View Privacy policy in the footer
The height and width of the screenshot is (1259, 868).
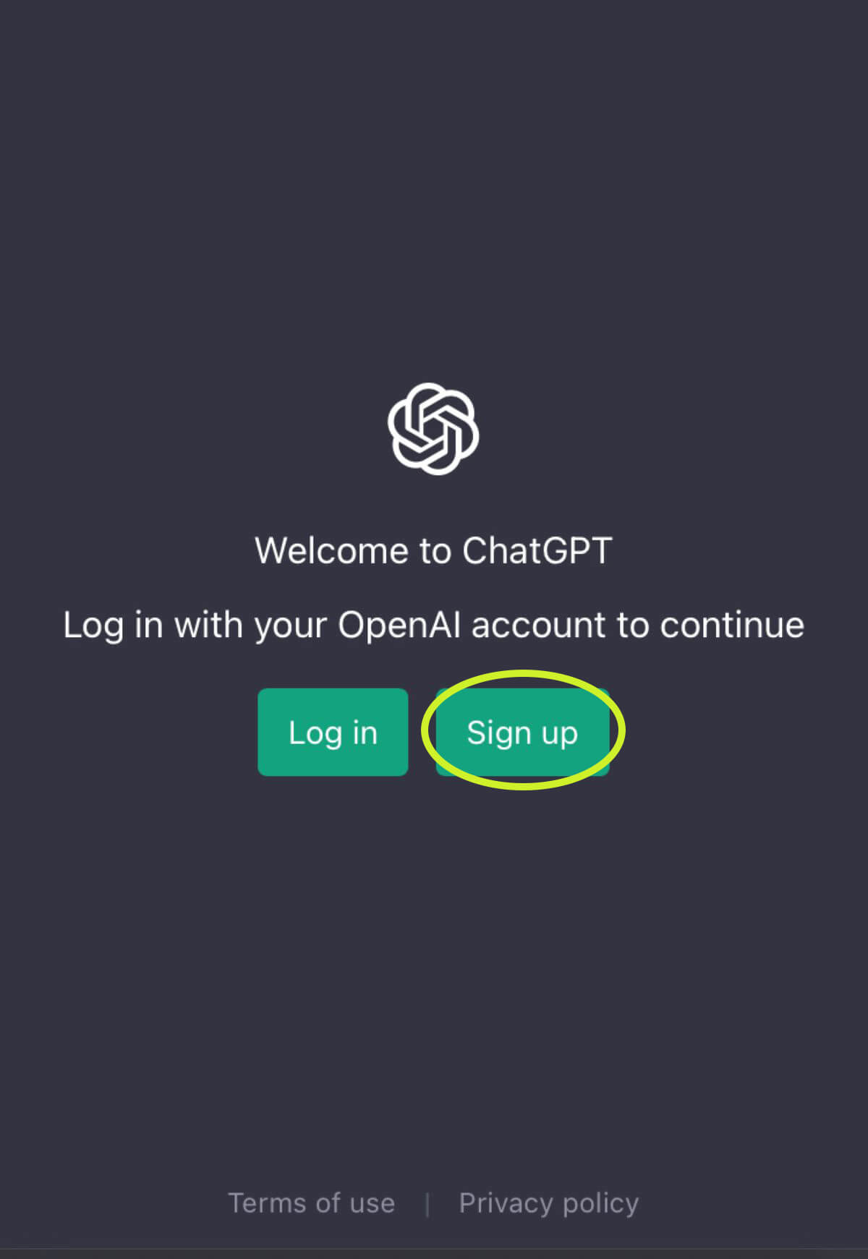[x=549, y=1204]
